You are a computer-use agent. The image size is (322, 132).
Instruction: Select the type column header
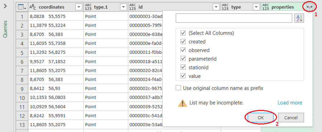[x=241, y=7]
